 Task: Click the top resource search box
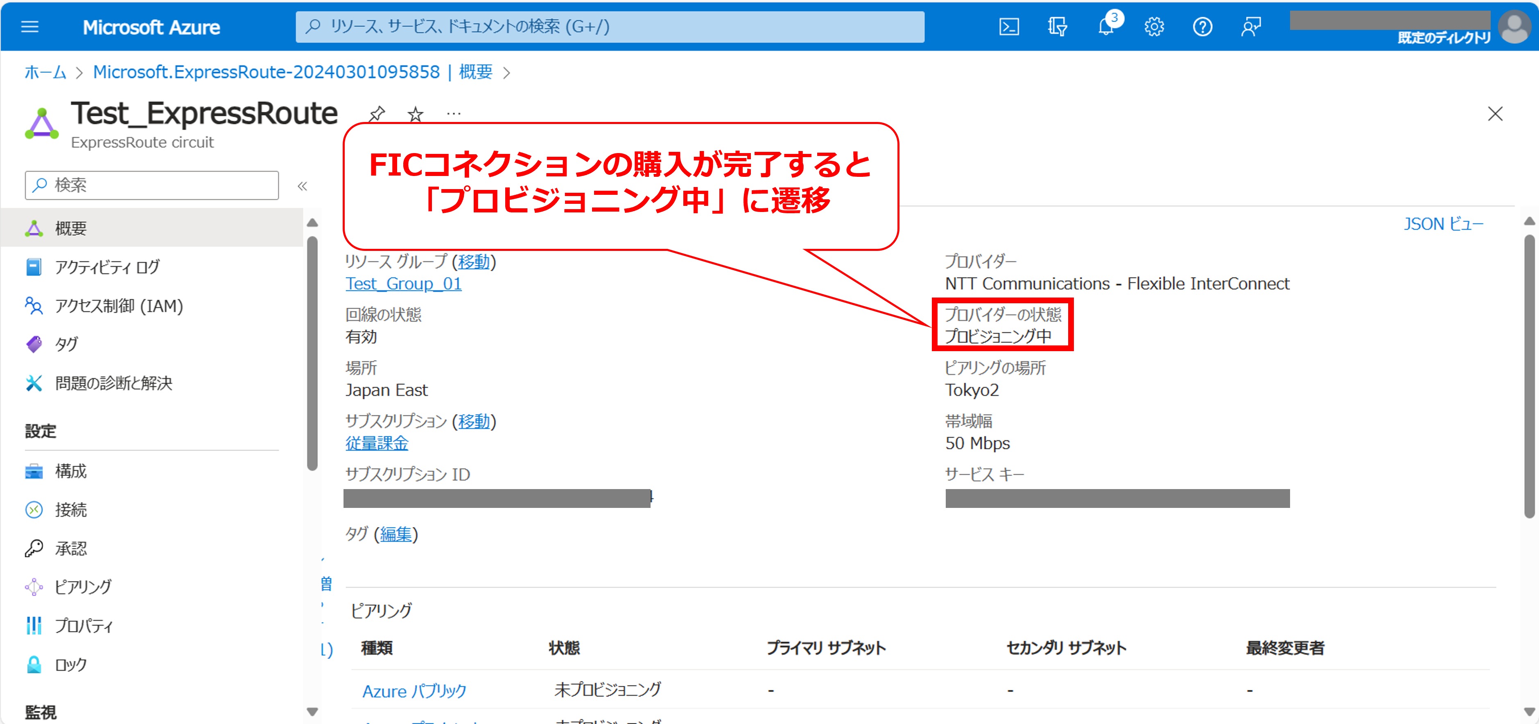[609, 27]
